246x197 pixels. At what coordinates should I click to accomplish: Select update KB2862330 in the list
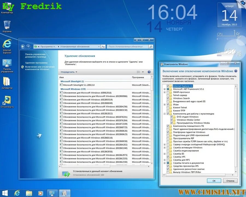coord(105,162)
